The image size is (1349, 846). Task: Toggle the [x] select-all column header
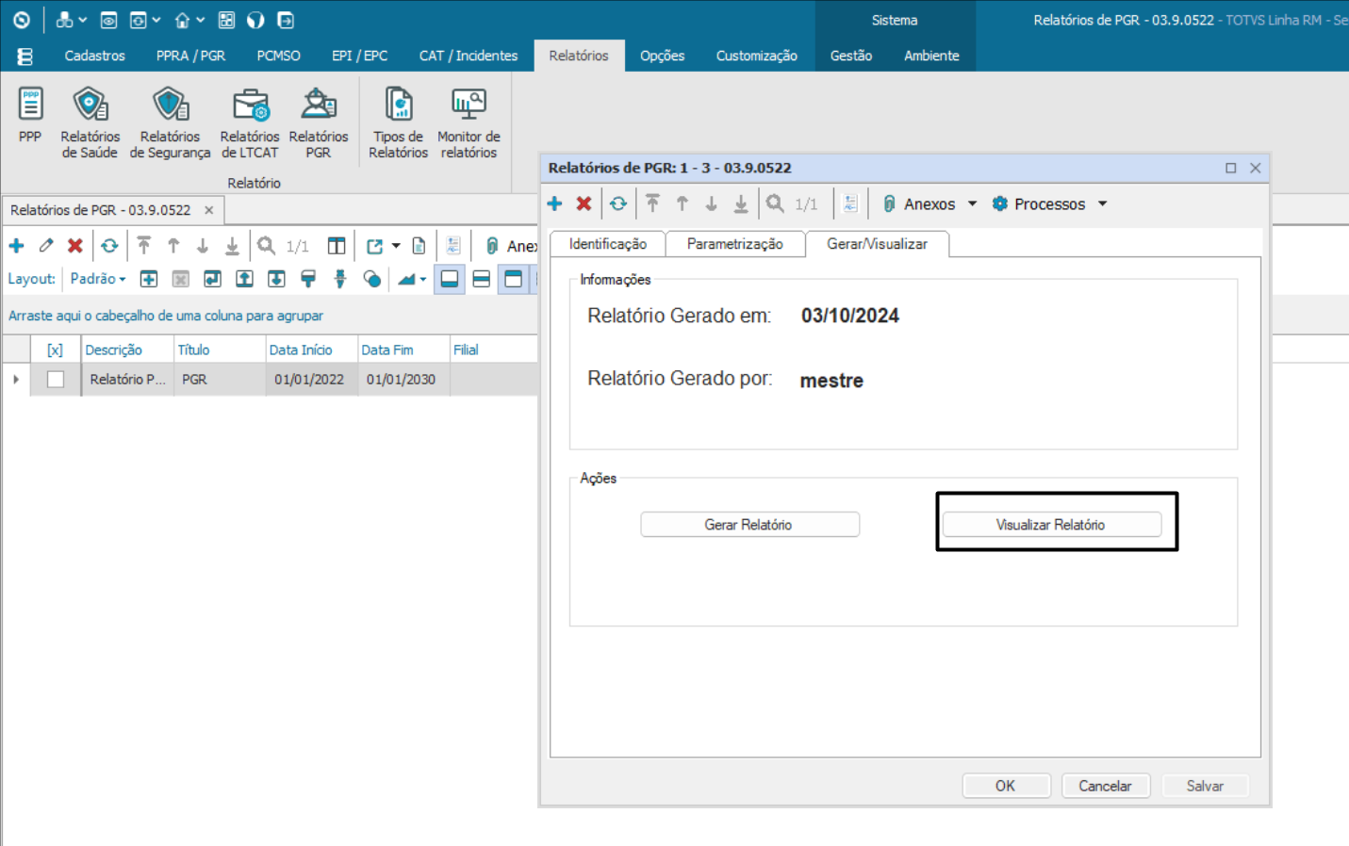[x=56, y=350]
